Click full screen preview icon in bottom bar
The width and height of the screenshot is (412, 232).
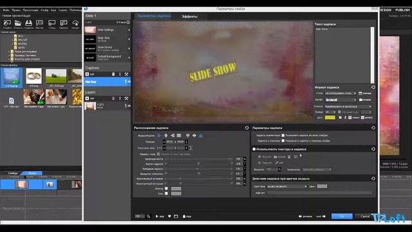176,217
